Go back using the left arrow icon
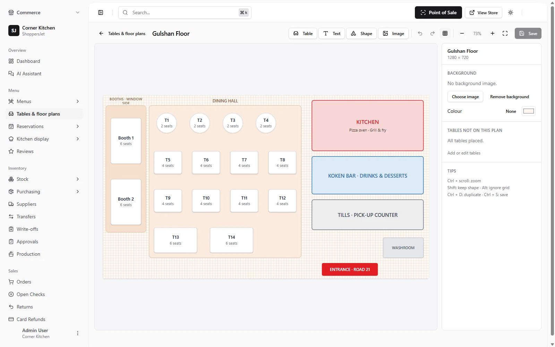The width and height of the screenshot is (555, 347). pyautogui.click(x=101, y=33)
